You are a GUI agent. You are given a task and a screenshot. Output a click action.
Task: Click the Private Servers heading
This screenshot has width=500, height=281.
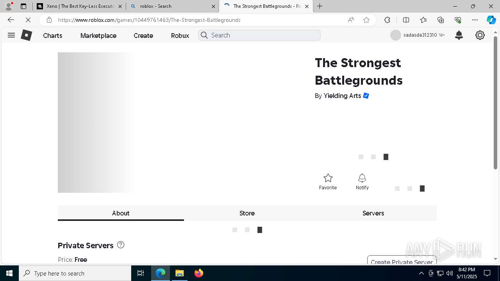[x=86, y=245]
